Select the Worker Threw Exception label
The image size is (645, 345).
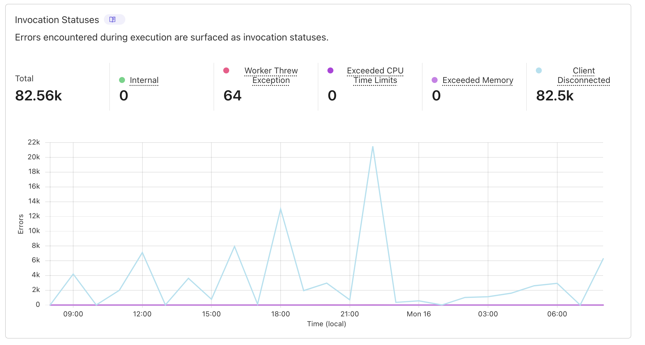(271, 75)
